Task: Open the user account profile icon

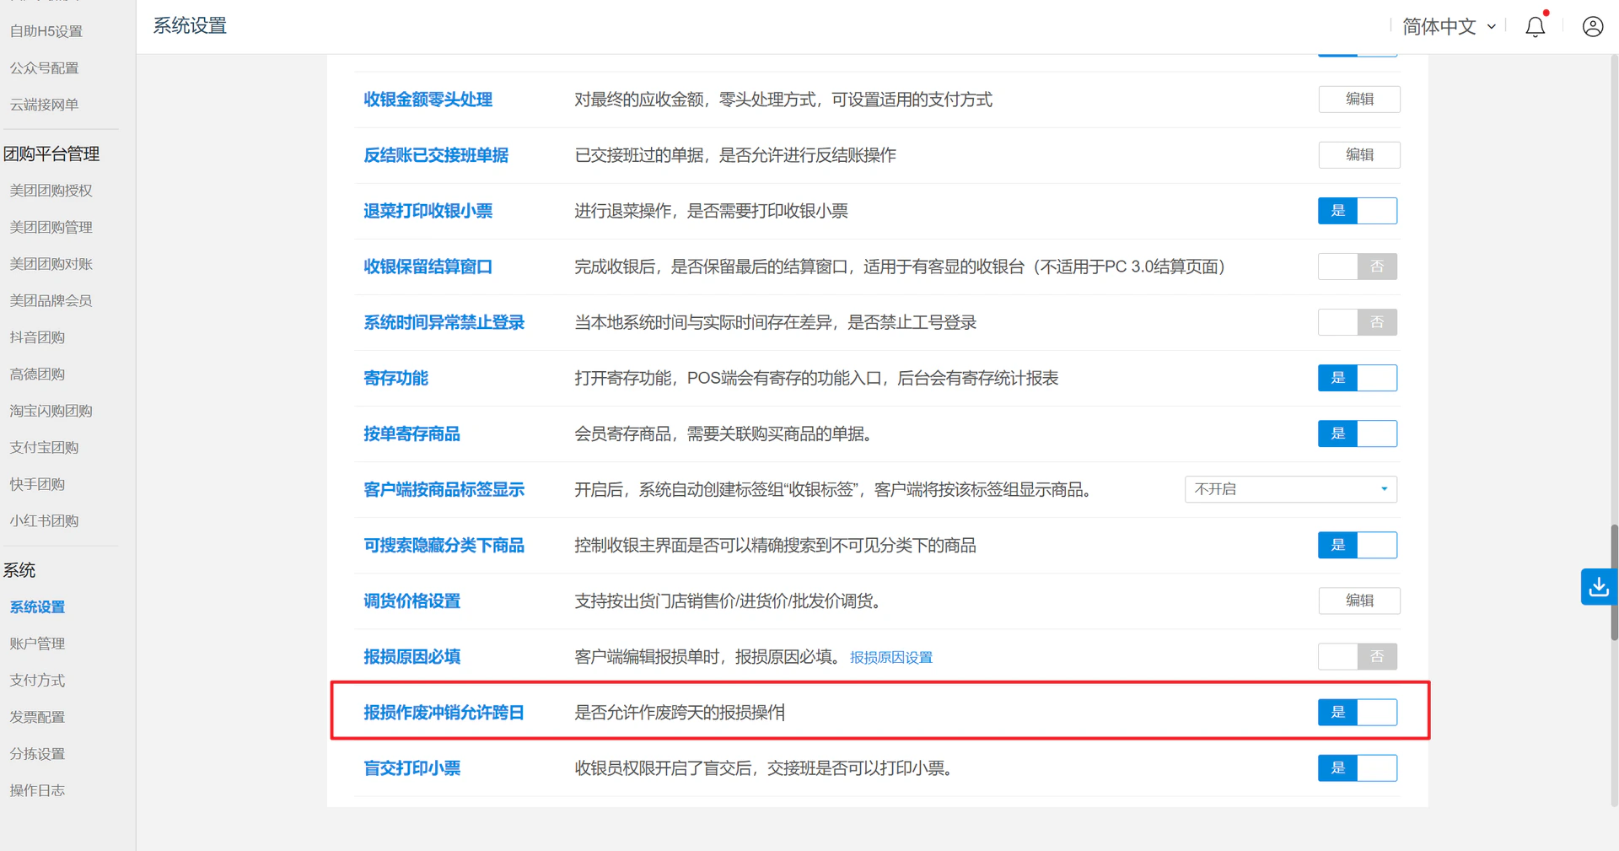Action: coord(1593,26)
